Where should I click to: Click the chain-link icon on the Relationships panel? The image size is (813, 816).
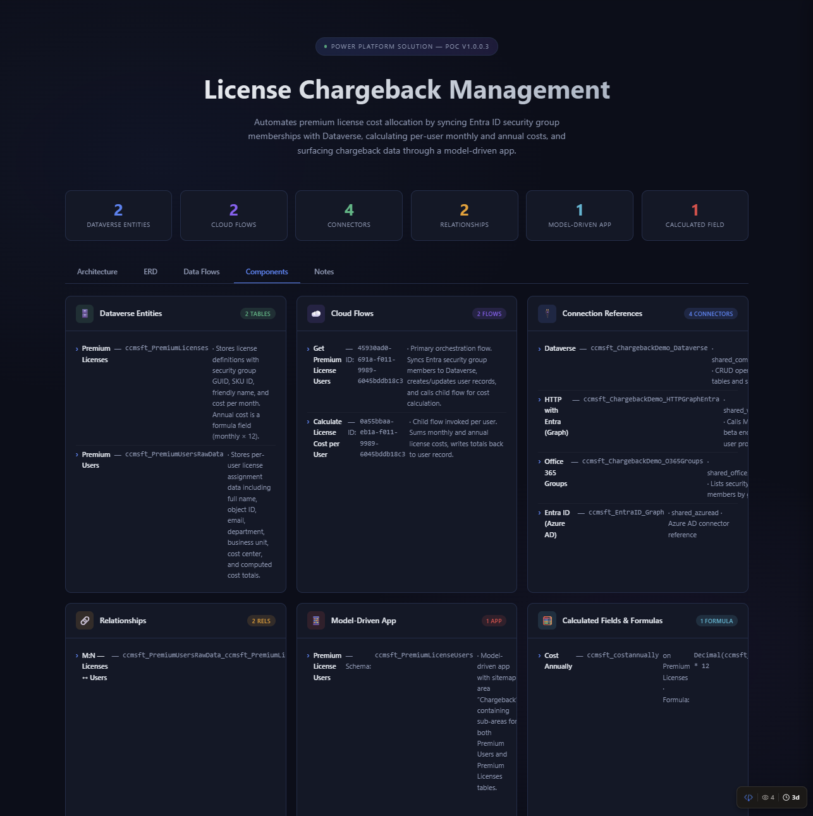pyautogui.click(x=84, y=620)
